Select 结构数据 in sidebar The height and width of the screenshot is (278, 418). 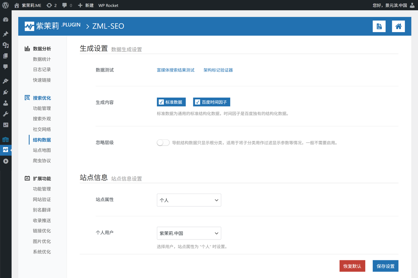pyautogui.click(x=42, y=140)
